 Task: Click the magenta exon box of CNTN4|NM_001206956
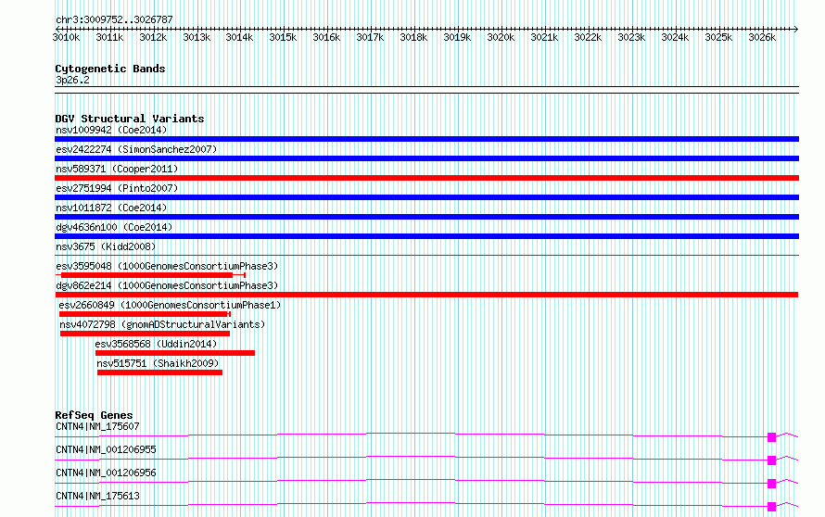click(x=772, y=484)
